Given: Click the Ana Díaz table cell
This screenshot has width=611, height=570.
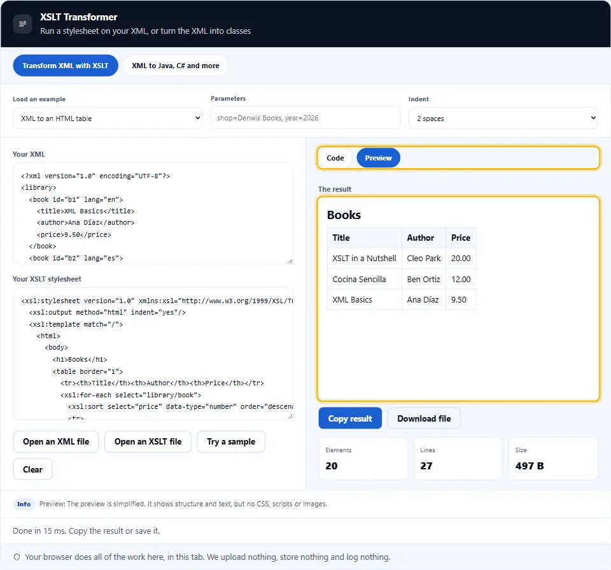Looking at the screenshot, I should (x=424, y=300).
